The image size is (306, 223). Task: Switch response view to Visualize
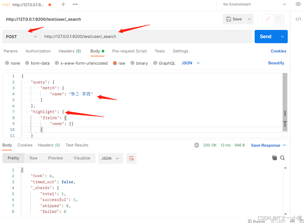(x=82, y=158)
